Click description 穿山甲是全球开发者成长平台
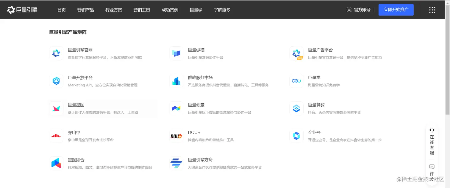 pyautogui.click(x=90, y=140)
